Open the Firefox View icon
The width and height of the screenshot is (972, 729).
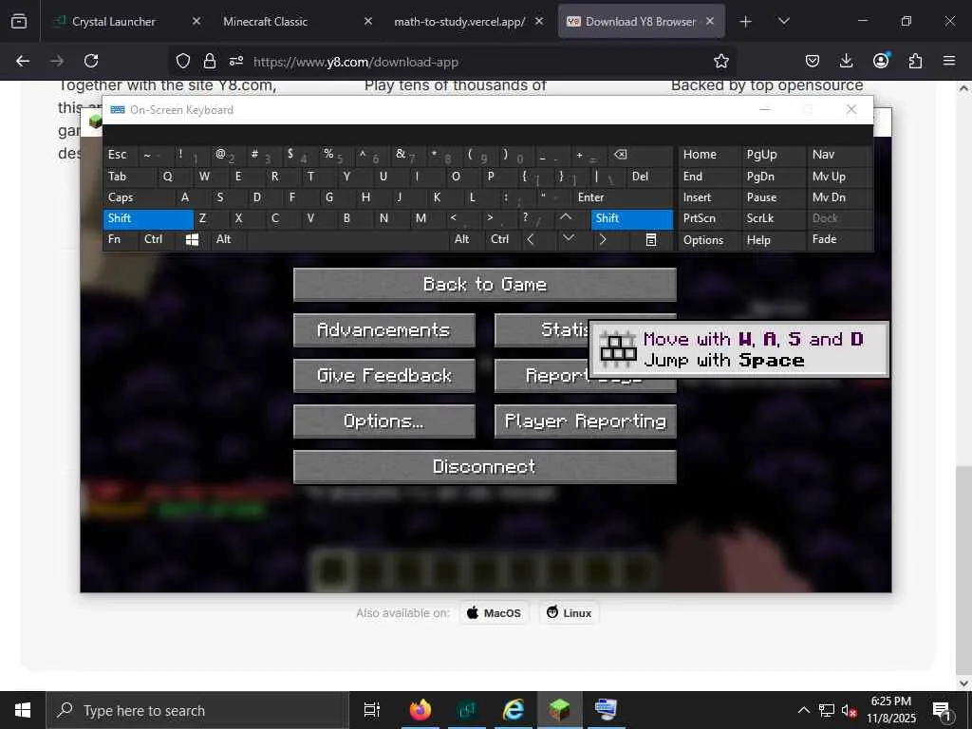point(19,21)
